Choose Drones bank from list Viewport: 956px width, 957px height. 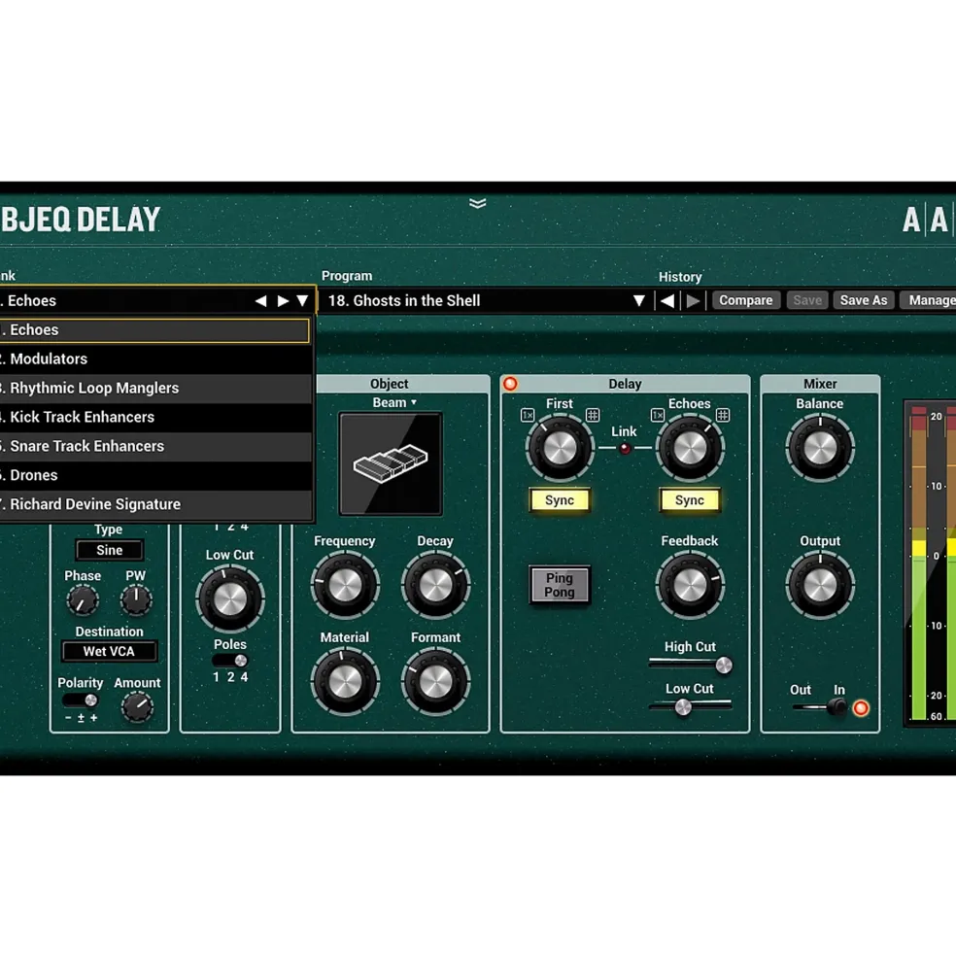(x=155, y=475)
